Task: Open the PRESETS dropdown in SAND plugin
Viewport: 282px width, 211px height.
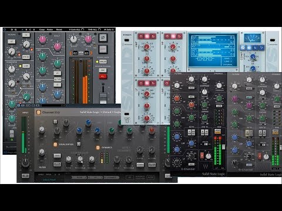Action: pos(127,35)
